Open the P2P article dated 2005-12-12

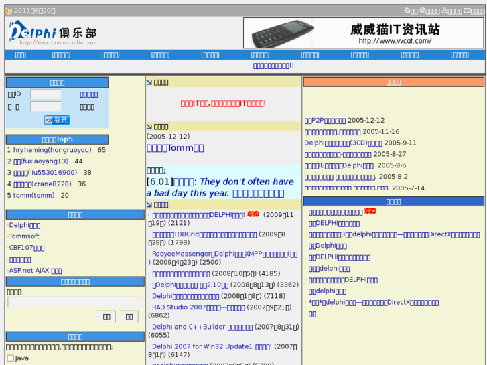(x=325, y=121)
